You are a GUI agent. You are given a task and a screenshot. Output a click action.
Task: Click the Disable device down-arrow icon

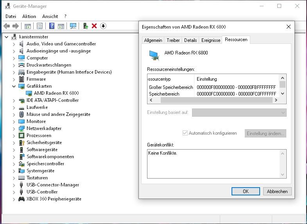click(103, 26)
